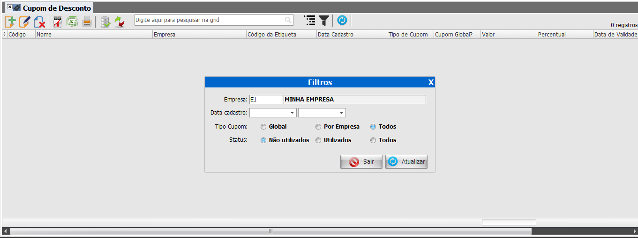Select Global coupon type radio
Viewport: 638px width, 238px height.
(x=263, y=127)
